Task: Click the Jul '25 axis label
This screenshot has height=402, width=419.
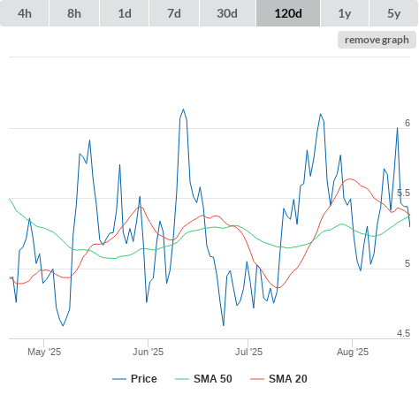Action: (x=248, y=352)
